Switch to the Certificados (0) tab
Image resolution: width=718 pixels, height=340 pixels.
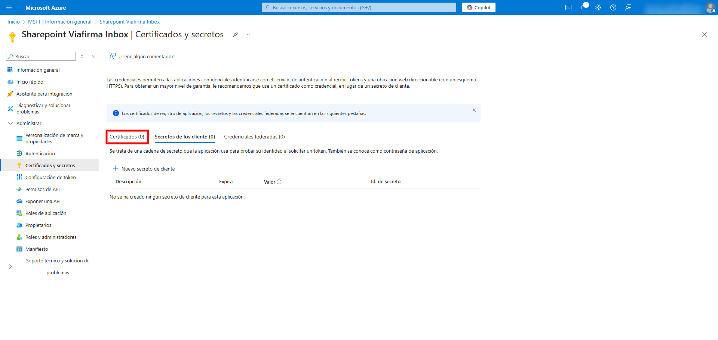pyautogui.click(x=127, y=137)
